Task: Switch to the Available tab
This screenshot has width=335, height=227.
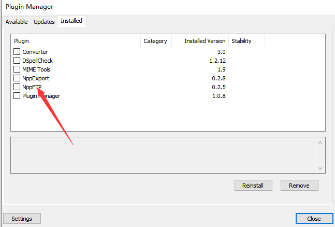Action: tap(17, 22)
